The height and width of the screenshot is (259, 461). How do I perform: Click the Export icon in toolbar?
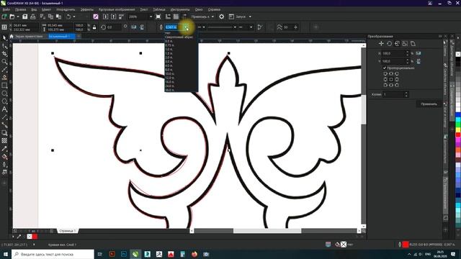[x=114, y=17]
